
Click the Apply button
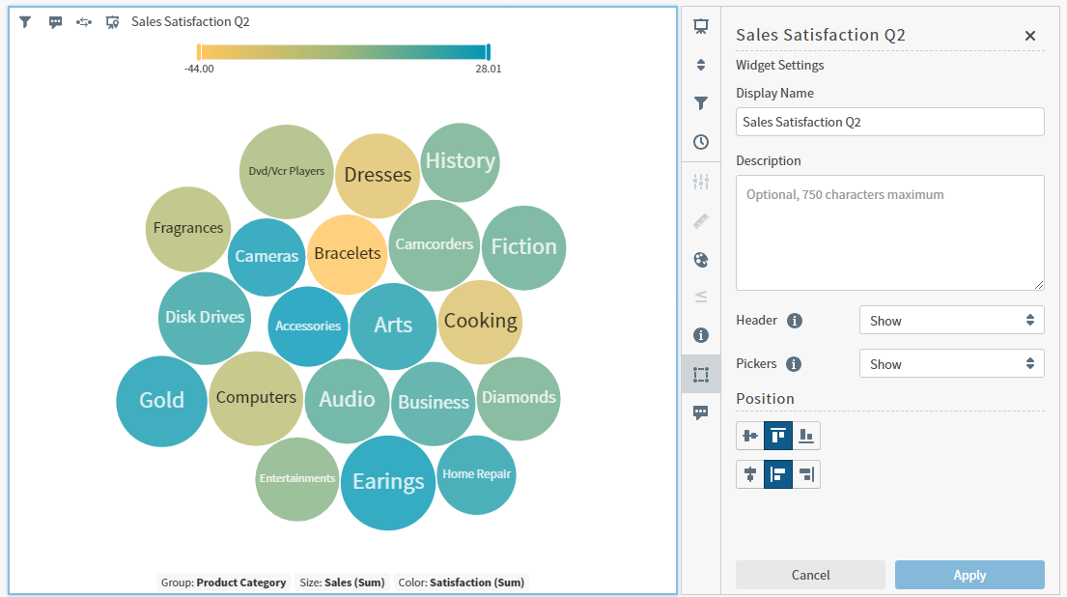tap(969, 575)
